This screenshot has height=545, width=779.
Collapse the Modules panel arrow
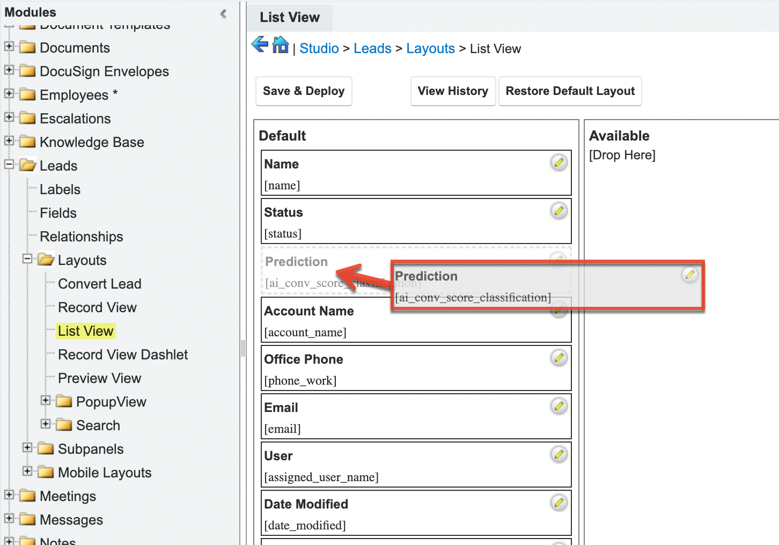[x=223, y=13]
